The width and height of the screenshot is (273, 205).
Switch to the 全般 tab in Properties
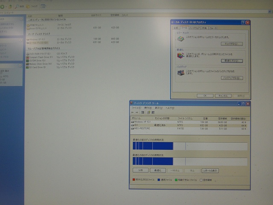(x=176, y=28)
